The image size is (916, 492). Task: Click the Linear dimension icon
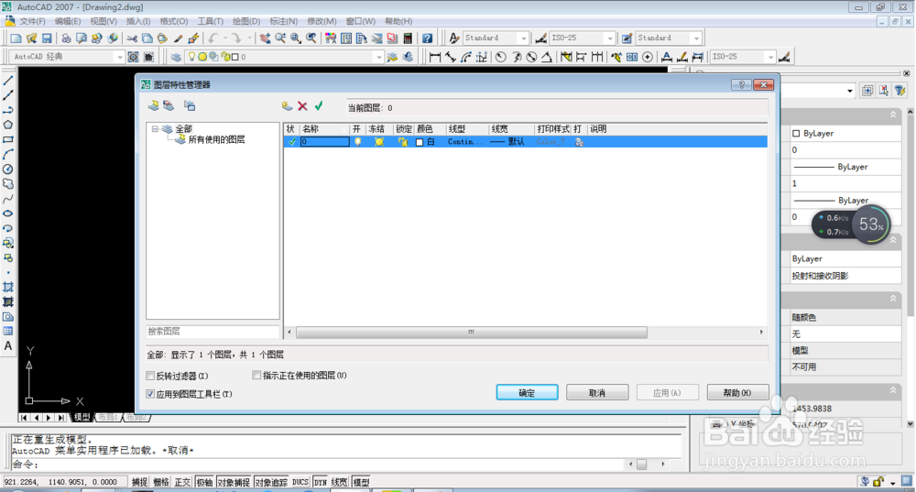[434, 57]
